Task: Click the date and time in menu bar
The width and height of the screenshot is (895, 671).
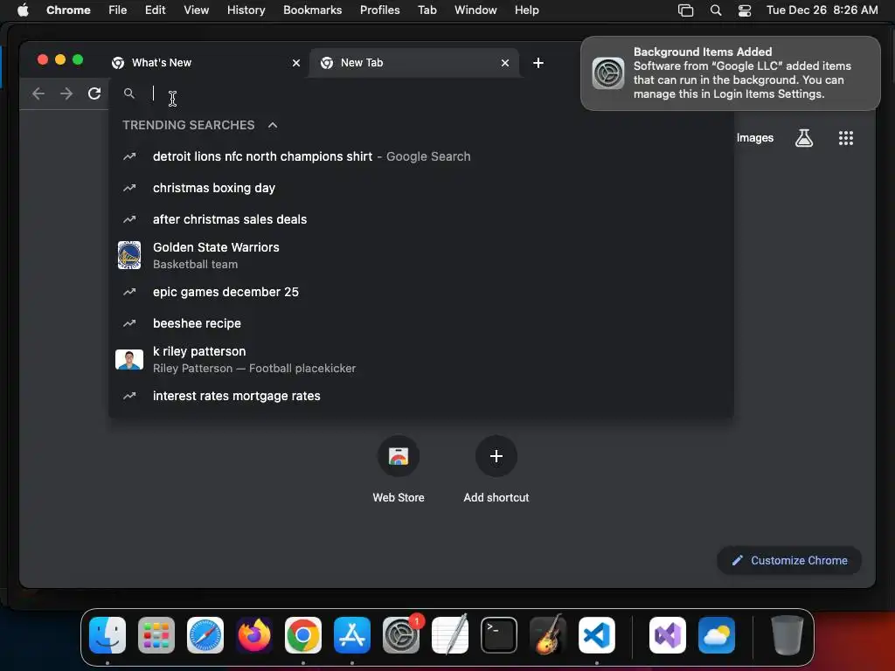Action: click(x=822, y=10)
